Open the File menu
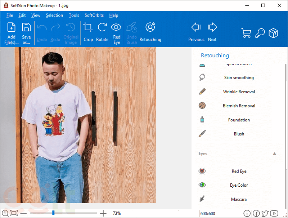 (x=10, y=15)
